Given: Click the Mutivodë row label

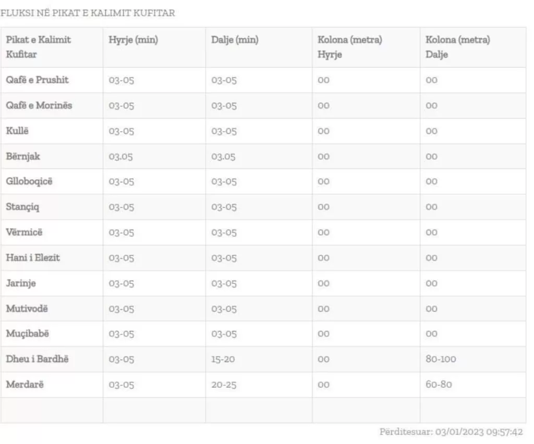Looking at the screenshot, I should pos(27,309).
